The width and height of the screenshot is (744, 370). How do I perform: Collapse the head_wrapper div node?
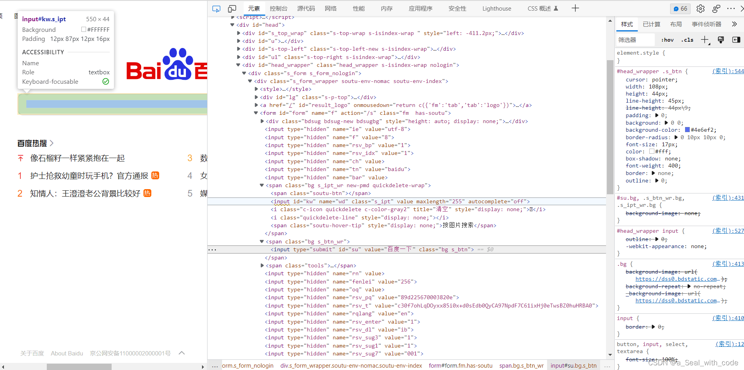click(238, 65)
